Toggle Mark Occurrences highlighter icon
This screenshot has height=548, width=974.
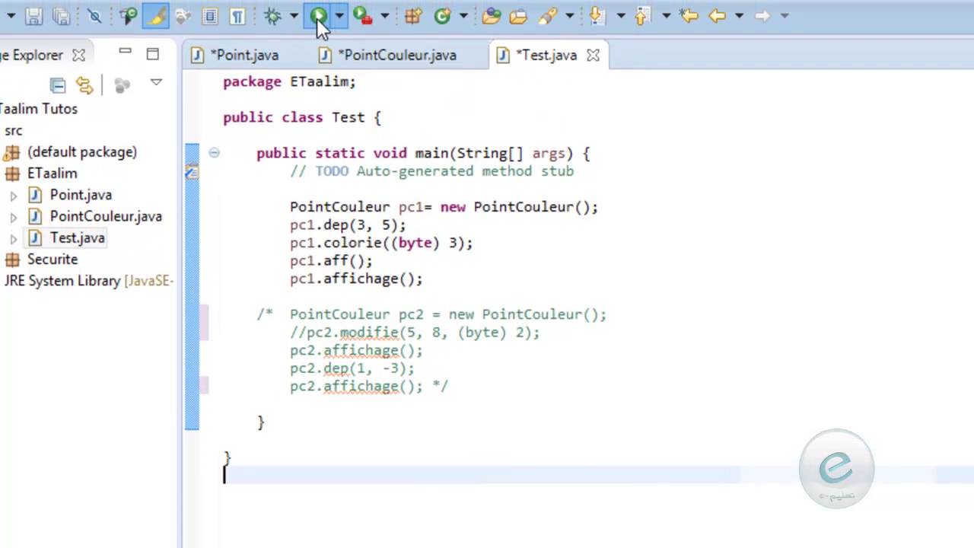156,15
